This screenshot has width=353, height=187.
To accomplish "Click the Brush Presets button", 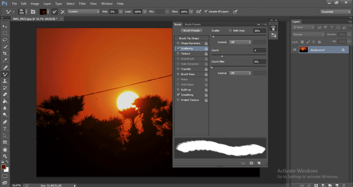I will 191,31.
